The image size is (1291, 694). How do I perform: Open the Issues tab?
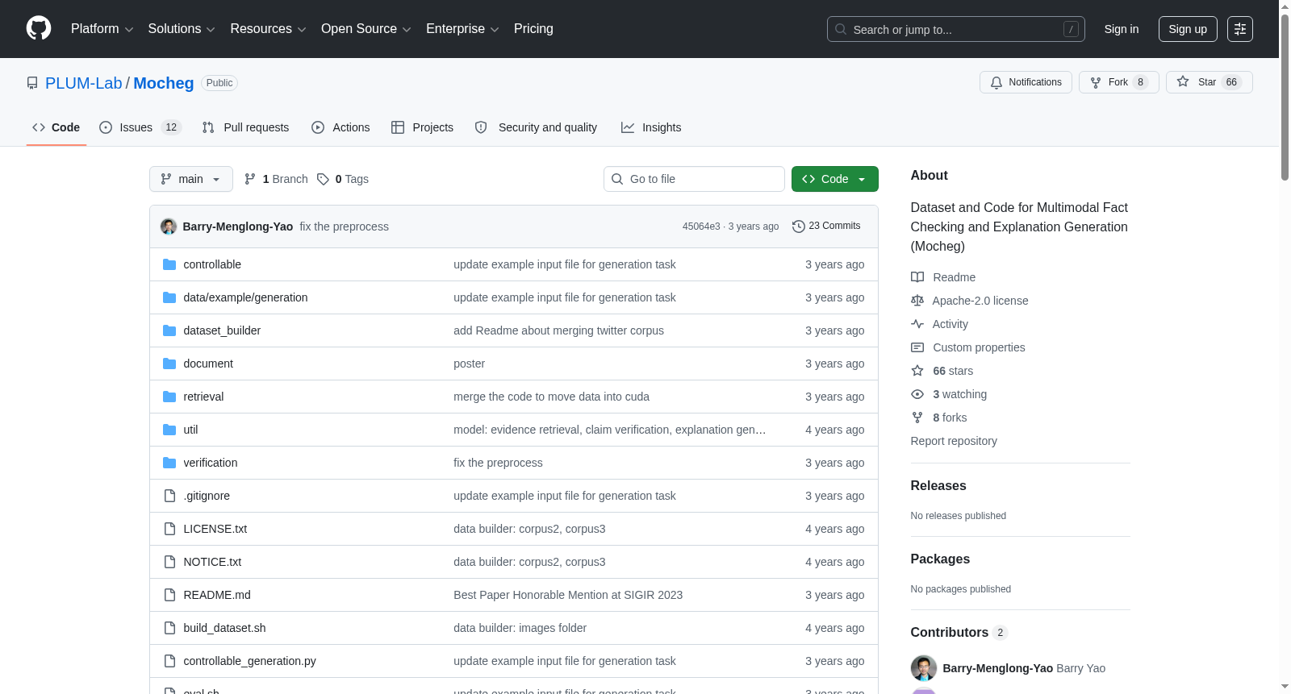tap(140, 127)
